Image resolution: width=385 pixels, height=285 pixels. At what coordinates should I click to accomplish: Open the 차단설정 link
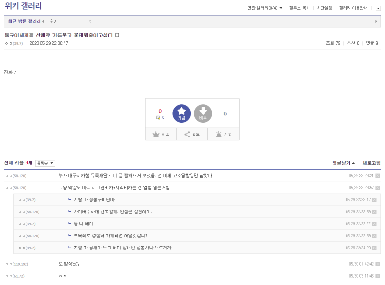pyautogui.click(x=324, y=8)
